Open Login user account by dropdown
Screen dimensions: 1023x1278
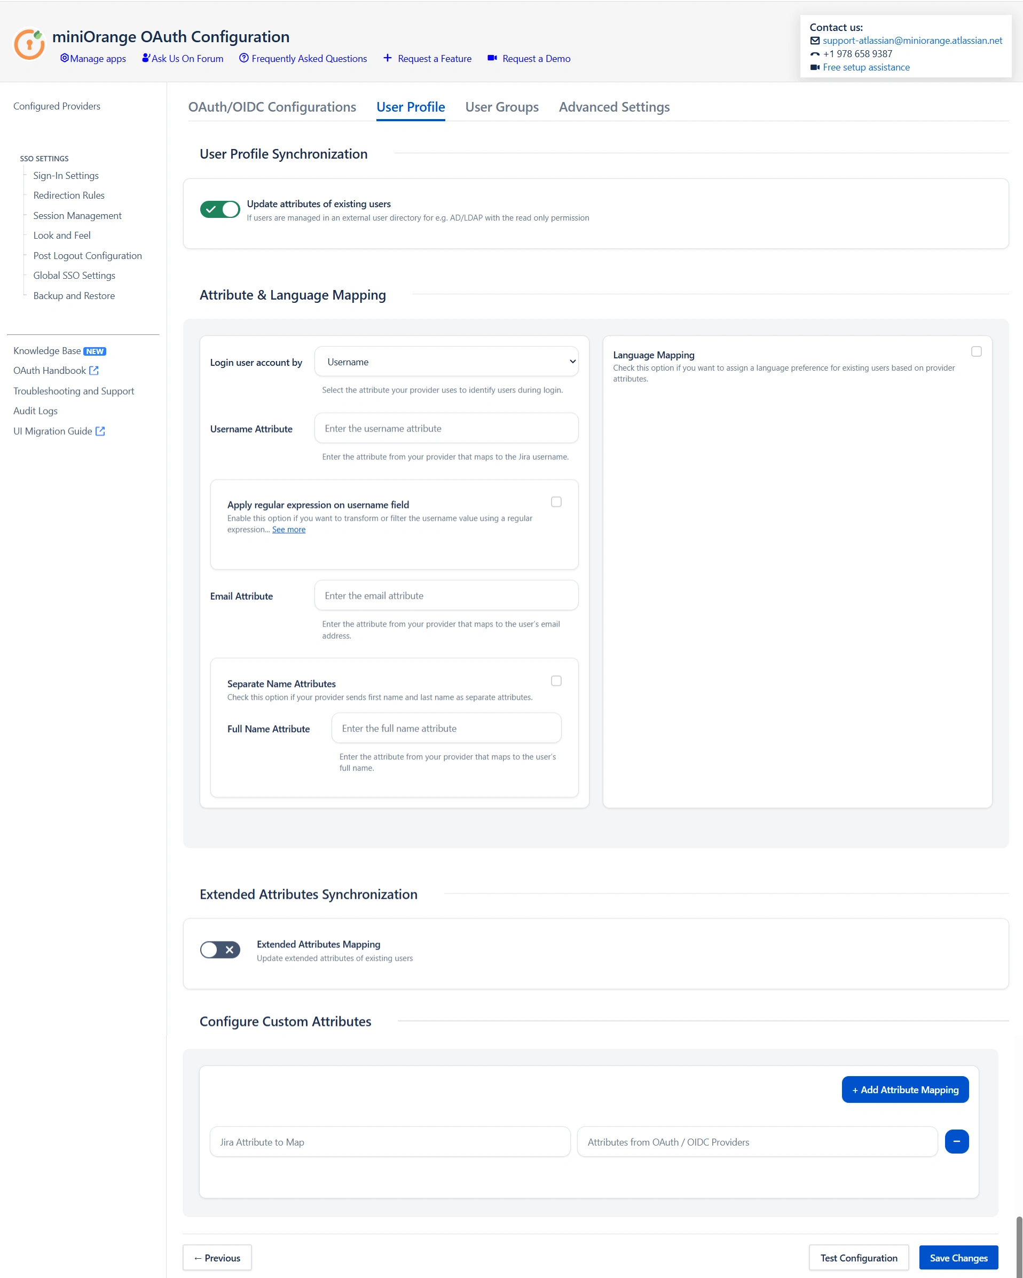(x=446, y=362)
